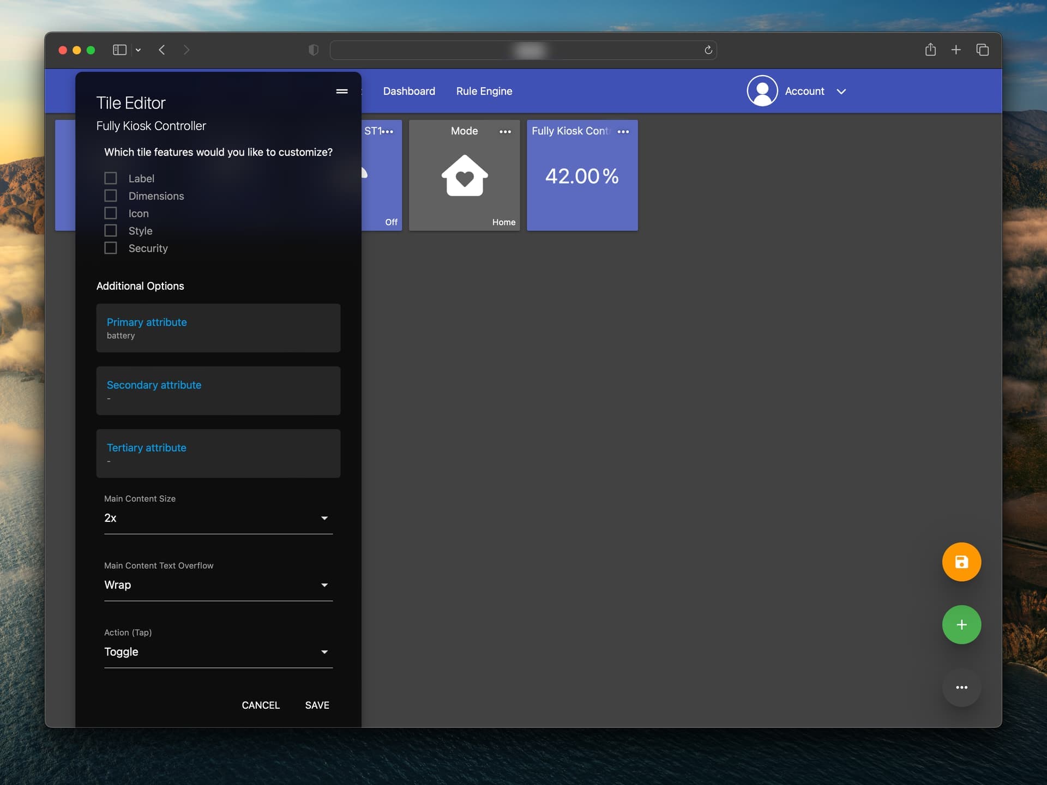
Task: Open the Action (Tap) dropdown
Action: [218, 652]
